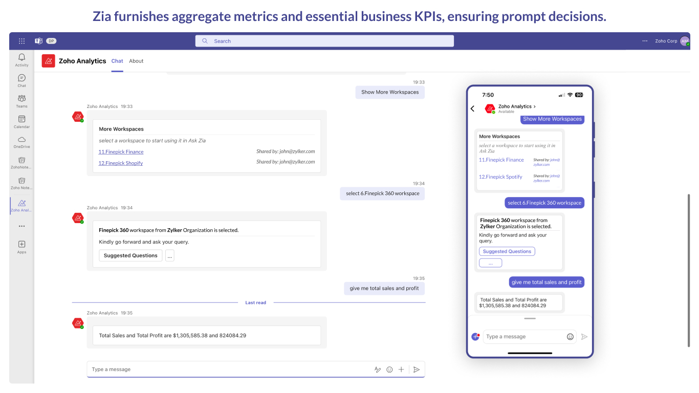Image resolution: width=699 pixels, height=393 pixels.
Task: Go back in the mobile chat
Action: point(472,108)
